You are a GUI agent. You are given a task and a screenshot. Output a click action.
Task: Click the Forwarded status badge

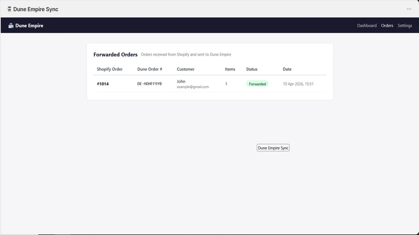pyautogui.click(x=257, y=84)
